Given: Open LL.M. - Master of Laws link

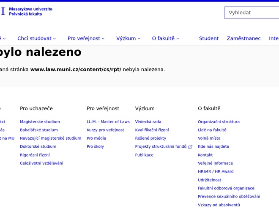Looking at the screenshot, I should pyautogui.click(x=108, y=122).
